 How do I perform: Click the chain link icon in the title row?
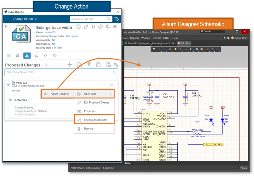(x=86, y=27)
